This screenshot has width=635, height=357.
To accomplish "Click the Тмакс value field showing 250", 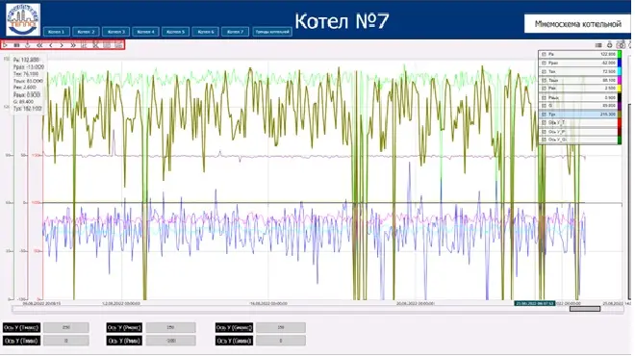I will point(66,327).
